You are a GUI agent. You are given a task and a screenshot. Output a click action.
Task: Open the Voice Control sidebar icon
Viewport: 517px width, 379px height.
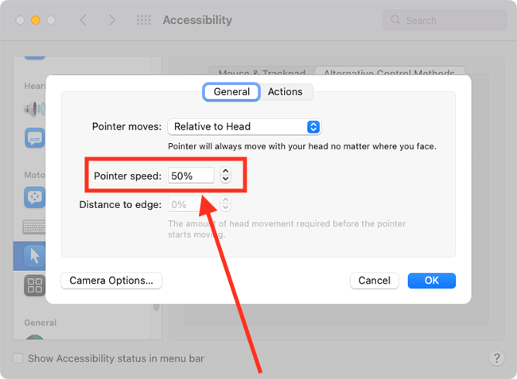tap(34, 197)
